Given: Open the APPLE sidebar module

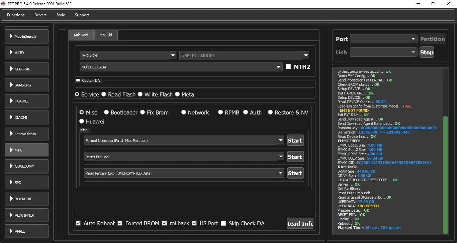Looking at the screenshot, I should point(26,231).
